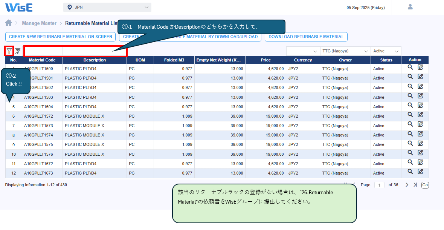Open the user profile icon
The height and width of the screenshot is (230, 444).
pyautogui.click(x=410, y=7)
